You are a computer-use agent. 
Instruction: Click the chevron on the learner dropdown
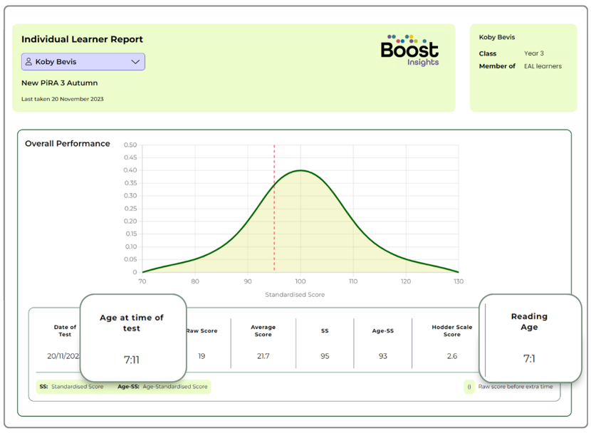[x=137, y=62]
